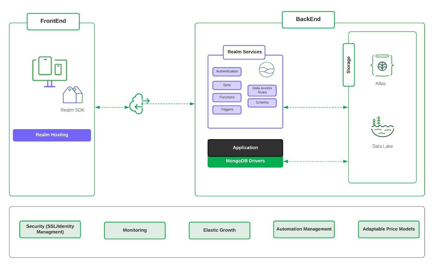The width and height of the screenshot is (435, 266).
Task: Click the Realm SDK devices icon
Action: tap(49, 71)
